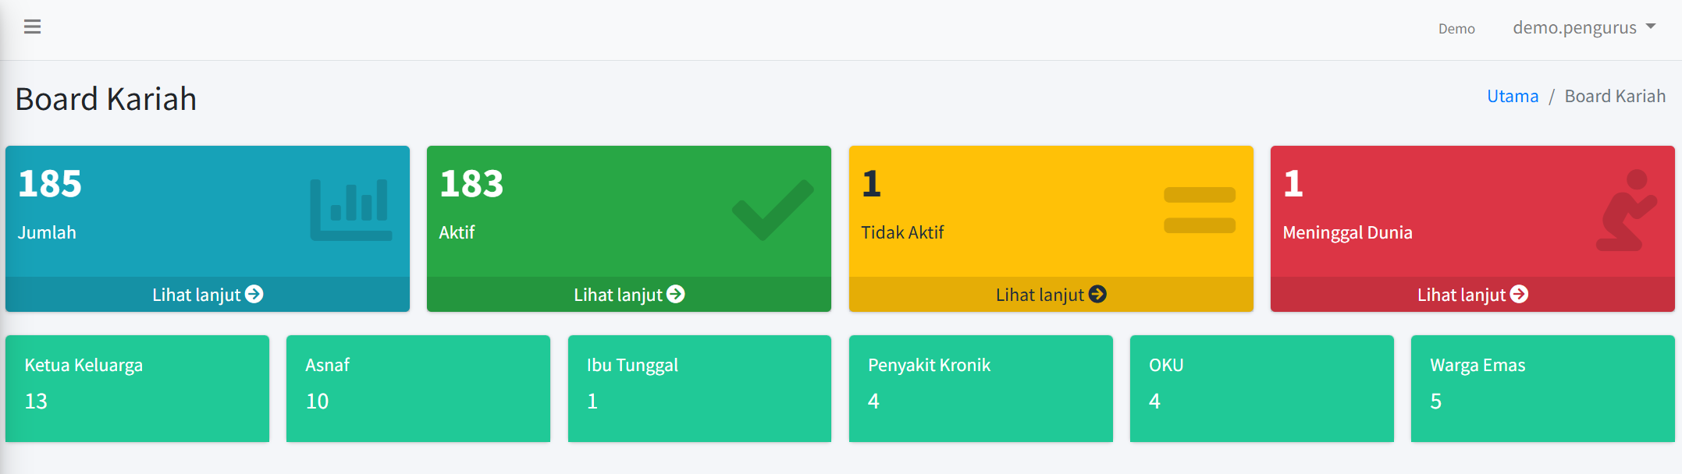Go to Utama breadcrumb link
The height and width of the screenshot is (474, 1682).
pos(1512,96)
